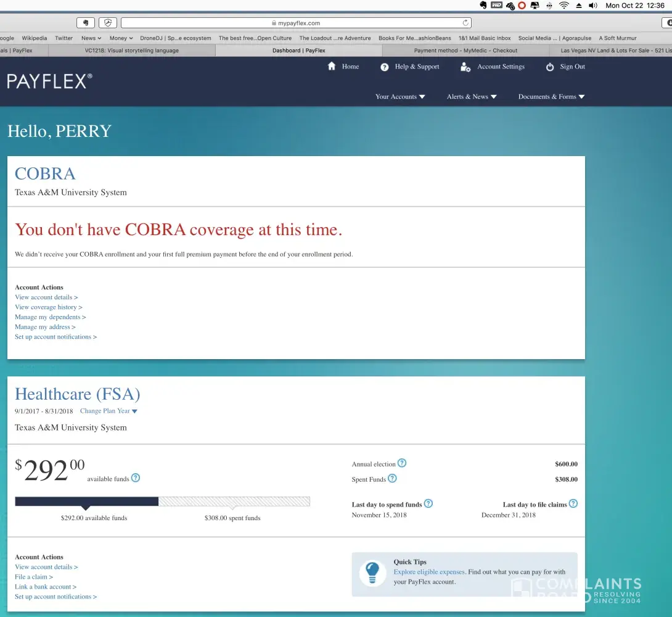672x617 pixels.
Task: Expand the Documents & Forms menu
Action: 551,96
